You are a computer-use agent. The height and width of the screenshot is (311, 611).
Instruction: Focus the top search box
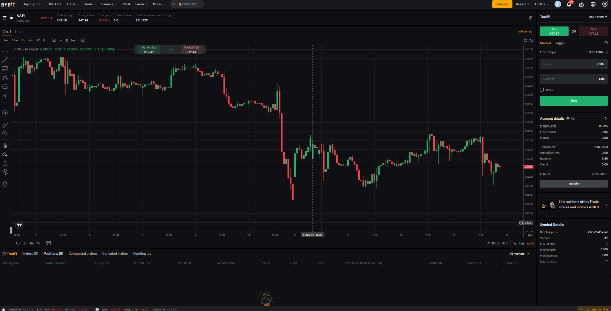pyautogui.click(x=187, y=4)
